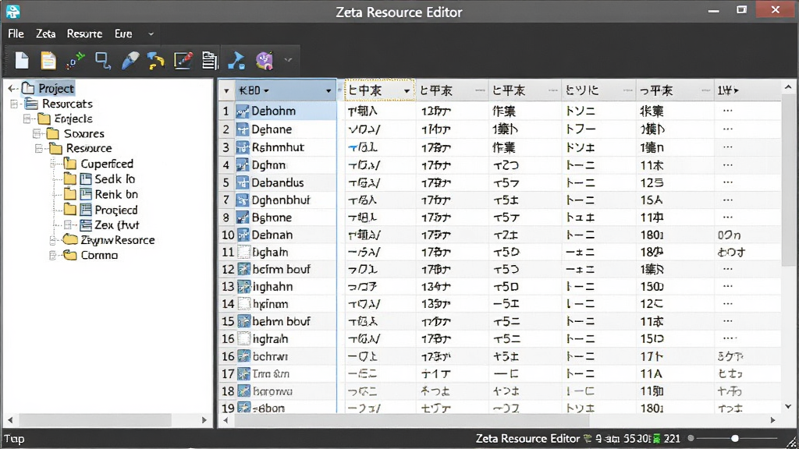Expand the Zbynw Resorce folder node
Image resolution: width=799 pixels, height=449 pixels.
52,240
